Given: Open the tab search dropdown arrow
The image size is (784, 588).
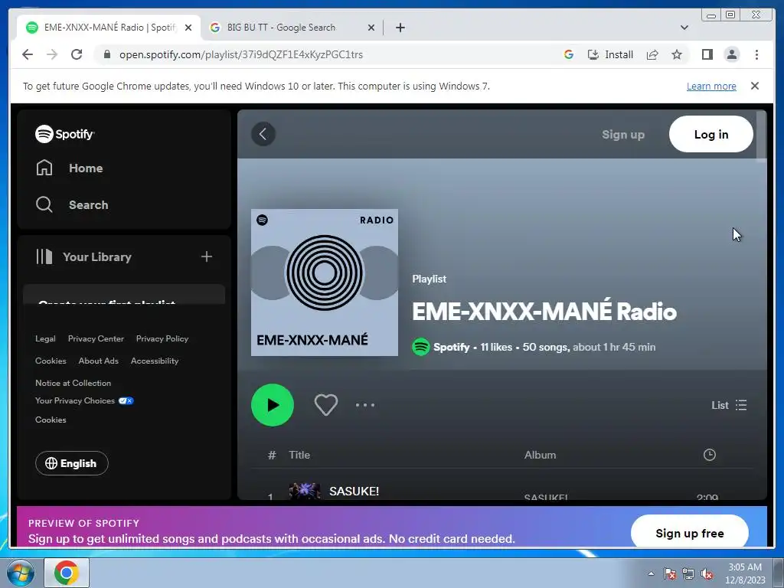Looking at the screenshot, I should (684, 28).
